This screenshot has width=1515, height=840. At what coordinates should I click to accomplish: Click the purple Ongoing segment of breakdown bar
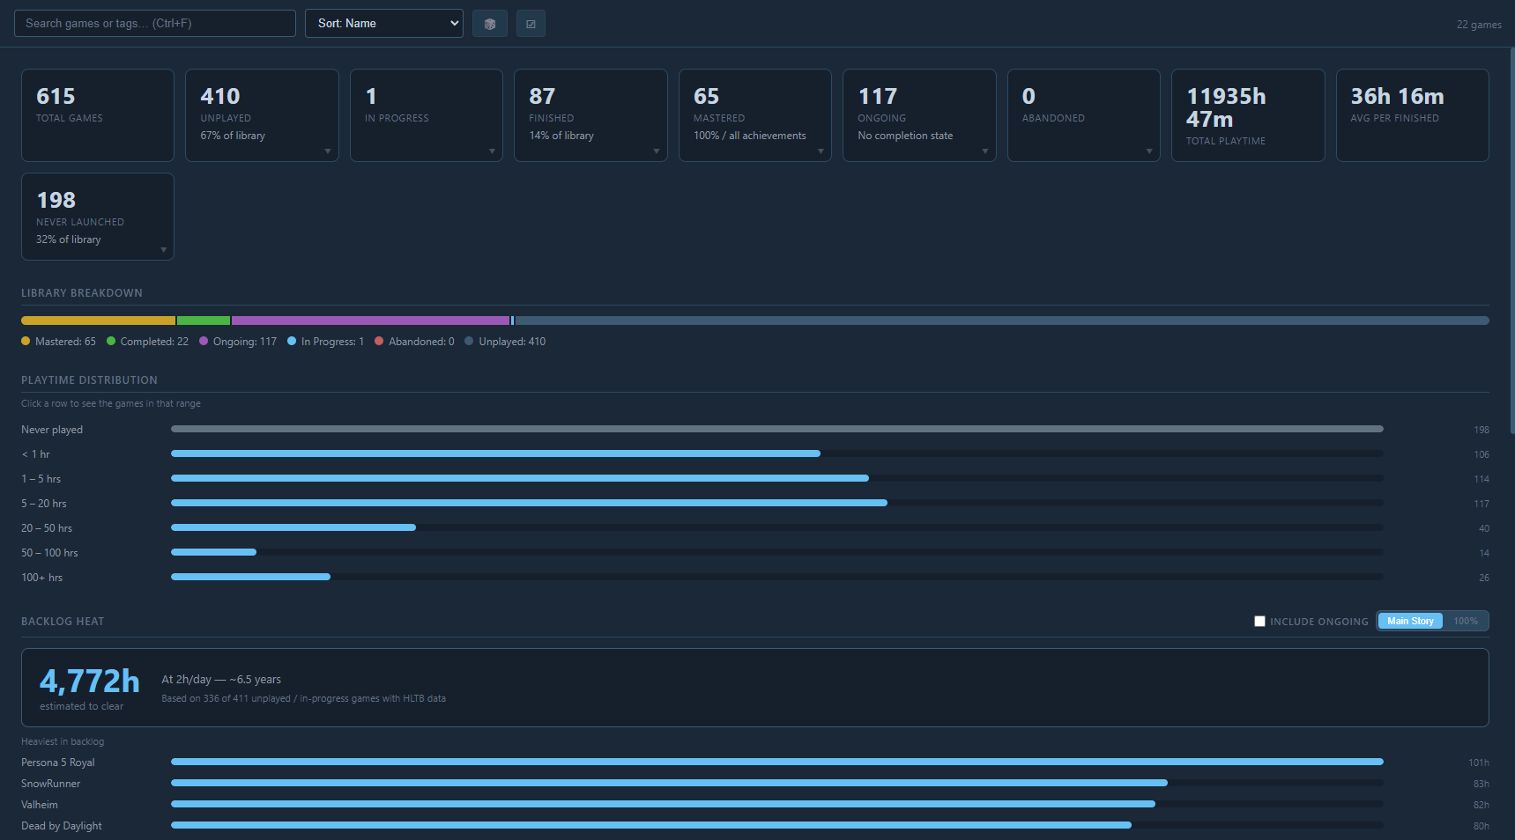(370, 321)
